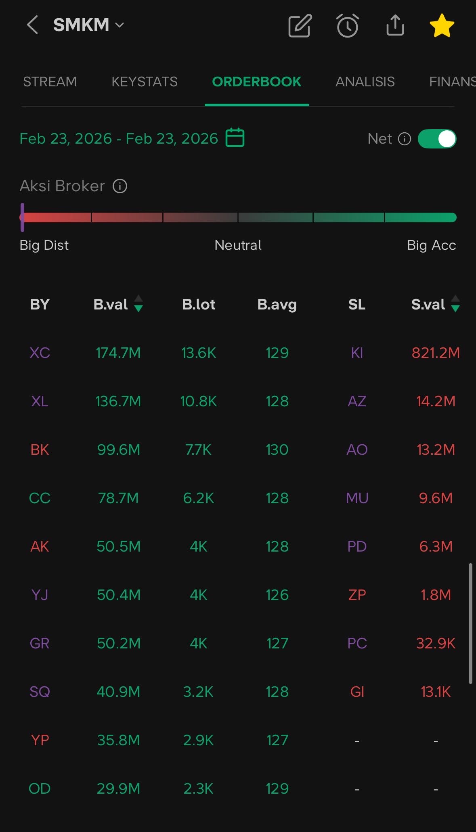Screen dimensions: 476x832
Task: Tap the back arrow icon
Action: pyautogui.click(x=32, y=25)
